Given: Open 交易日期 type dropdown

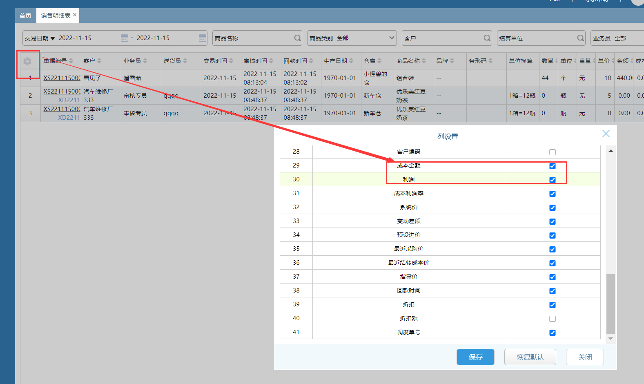Looking at the screenshot, I should point(40,38).
